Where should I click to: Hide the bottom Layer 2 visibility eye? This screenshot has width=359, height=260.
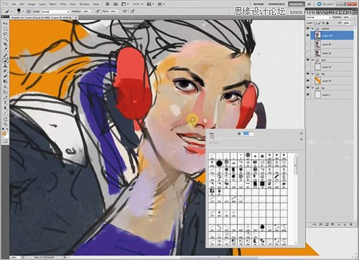click(308, 95)
